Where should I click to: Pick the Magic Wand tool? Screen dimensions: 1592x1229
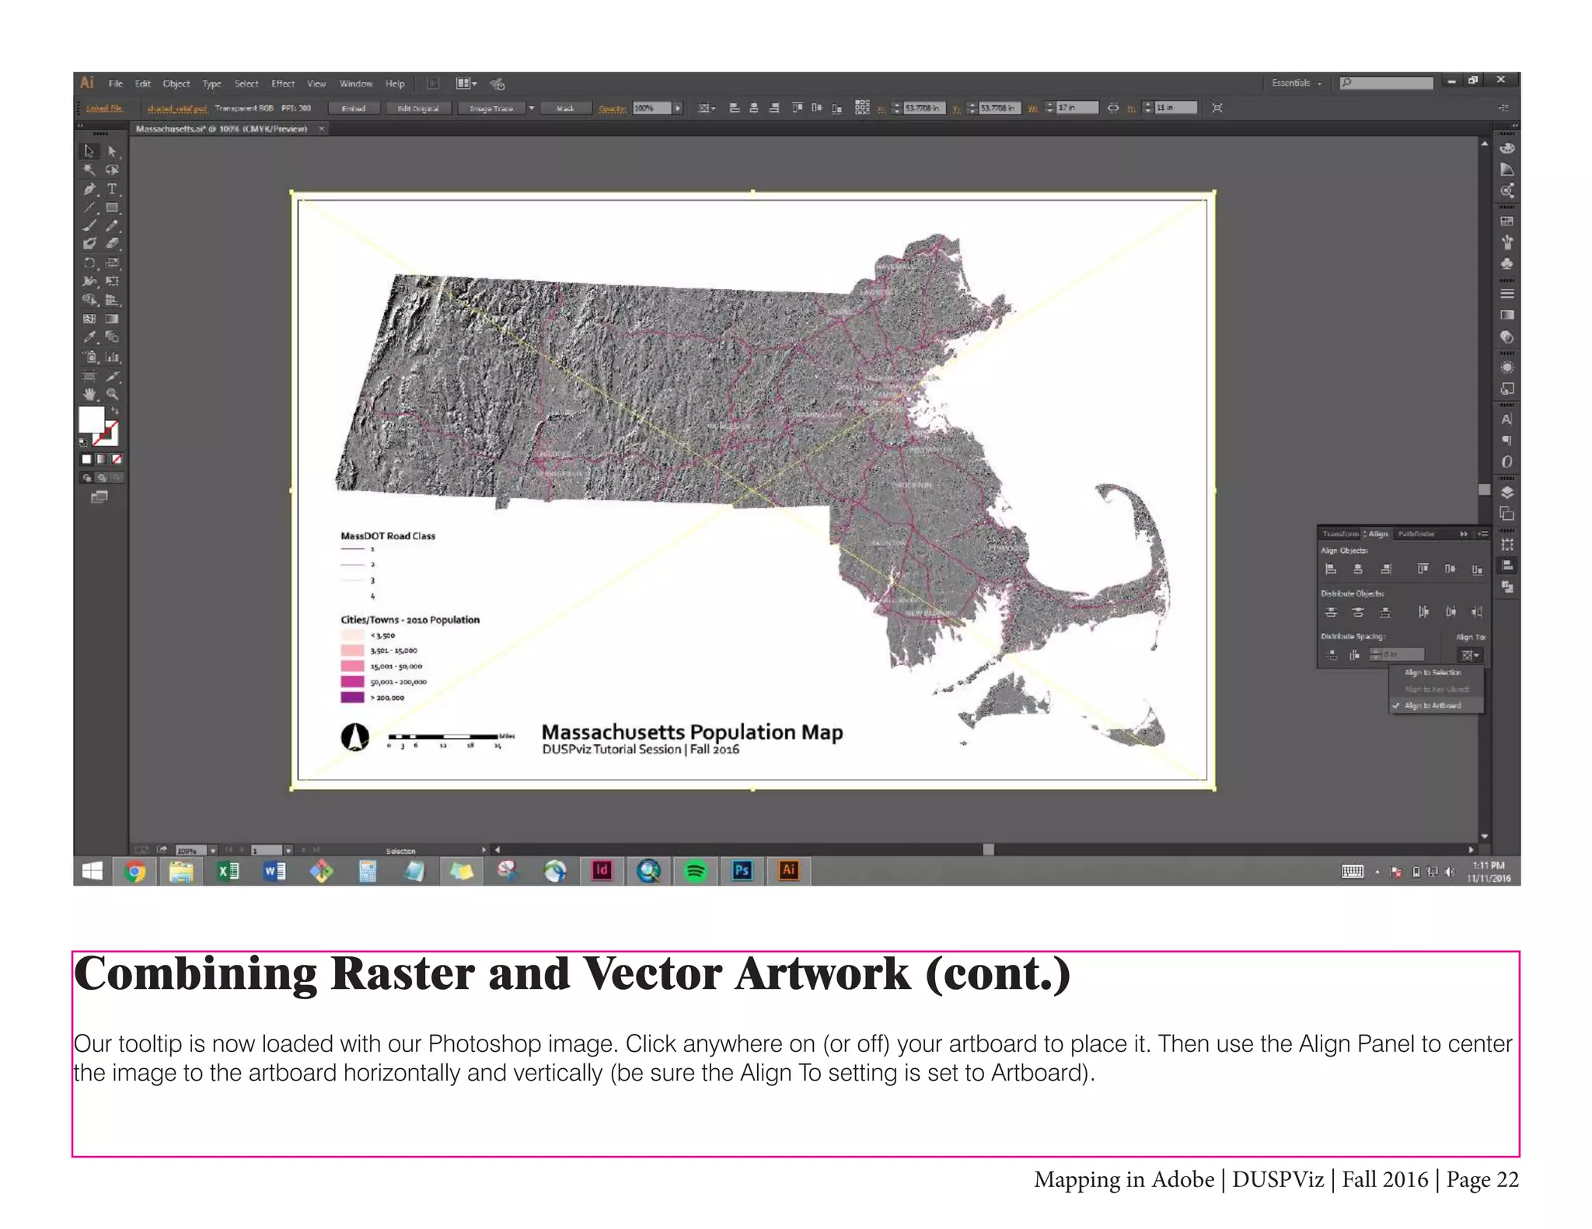coord(89,169)
